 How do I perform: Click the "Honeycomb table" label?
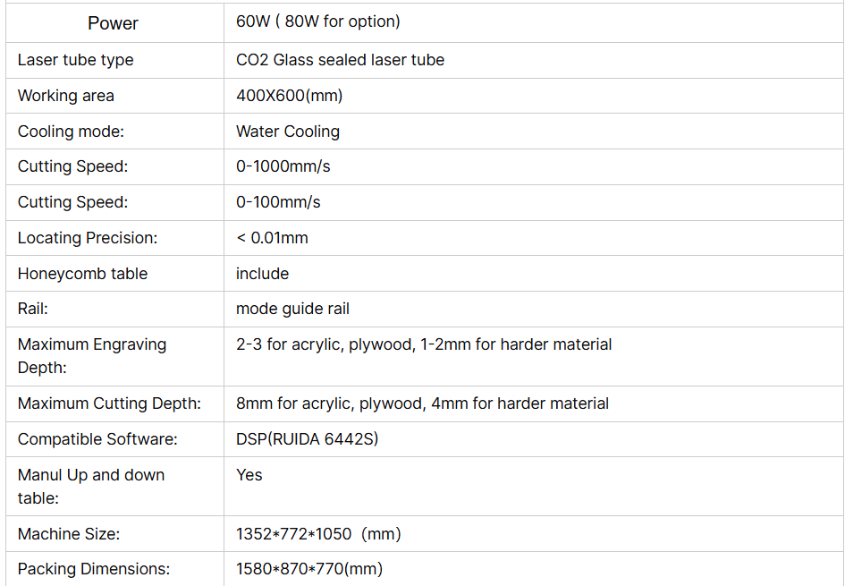tap(82, 274)
